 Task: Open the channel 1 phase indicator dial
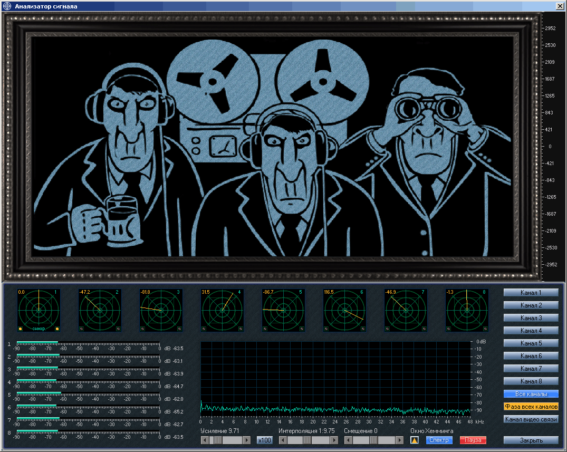(x=39, y=310)
